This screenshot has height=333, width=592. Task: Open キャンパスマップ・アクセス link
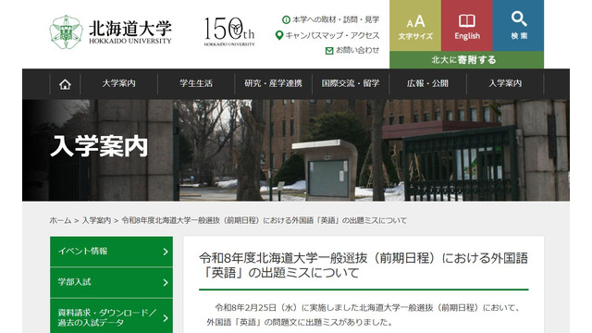(x=332, y=35)
